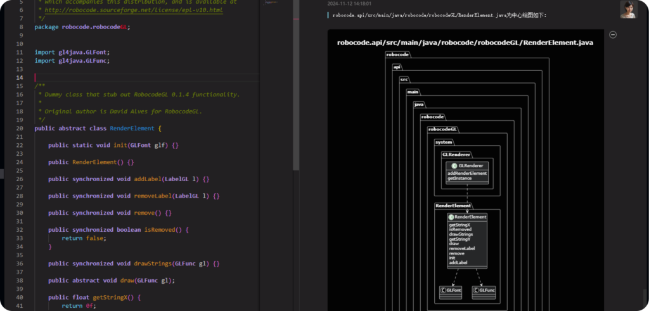The width and height of the screenshot is (649, 311).
Task: Click the code minimap at editor top right
Action: tap(271, 4)
